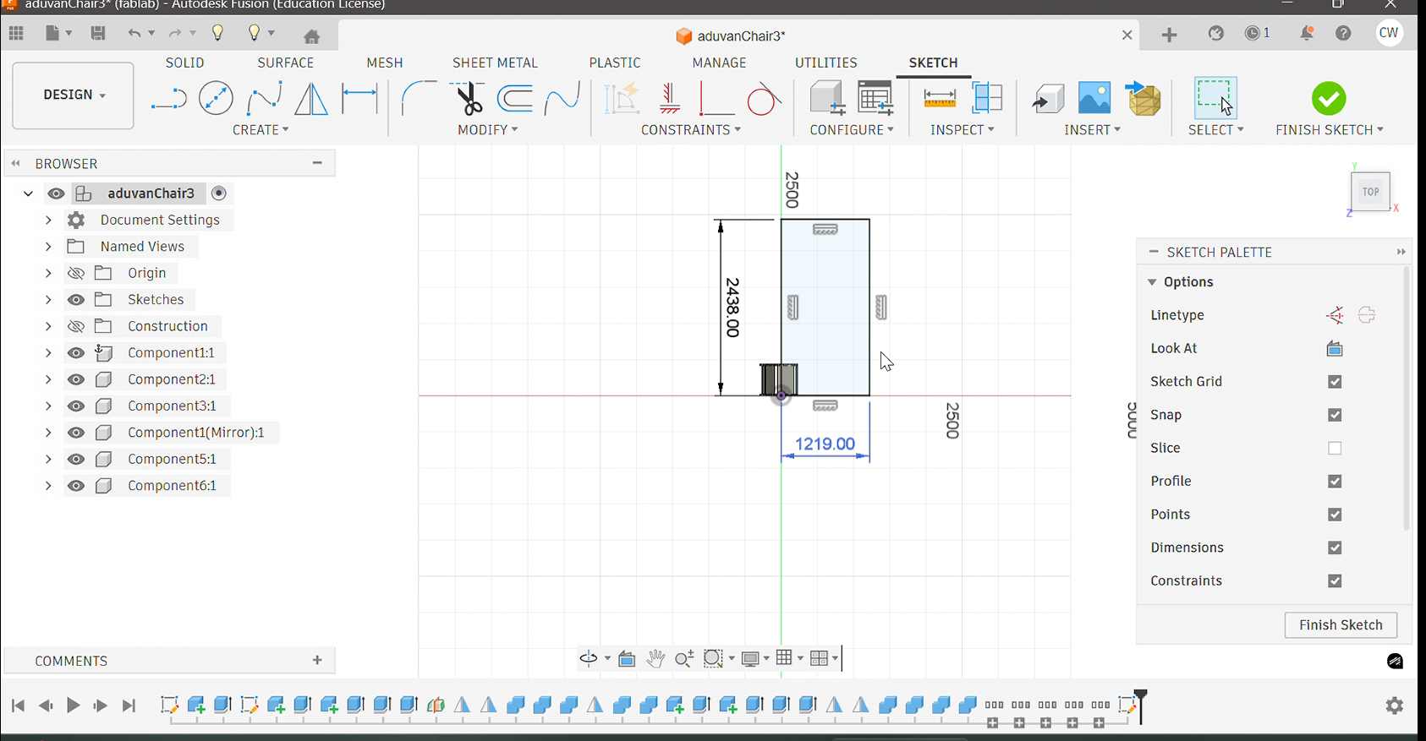
Task: Enable the Slice checkbox
Action: 1335,448
